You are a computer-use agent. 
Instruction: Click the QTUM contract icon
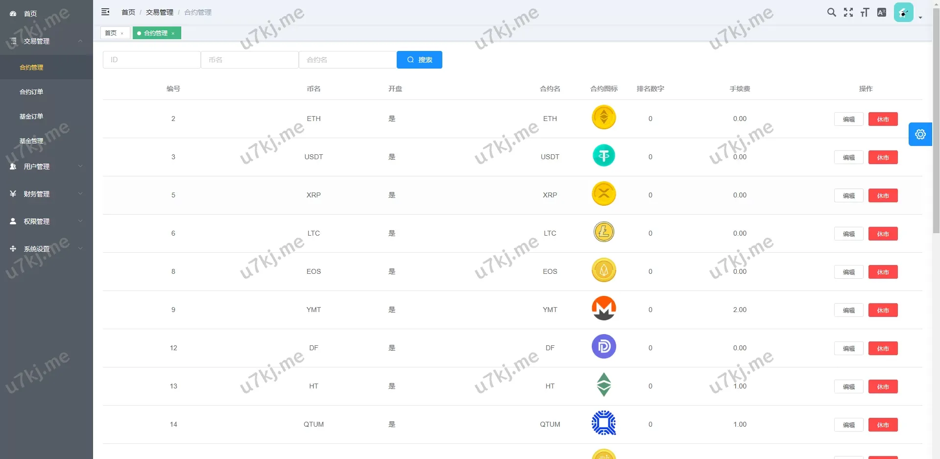[x=603, y=424]
